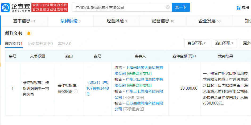Click the 裁判结果 judgment text
This screenshot has height=125, width=251.
click(225, 88)
